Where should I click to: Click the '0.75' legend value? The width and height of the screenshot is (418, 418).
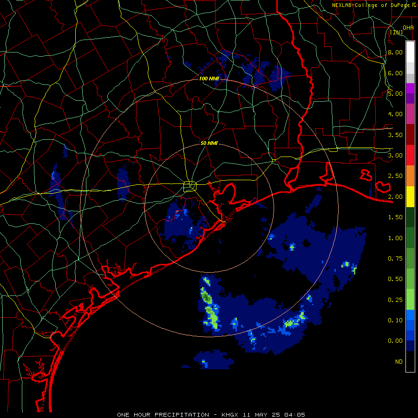(395, 259)
